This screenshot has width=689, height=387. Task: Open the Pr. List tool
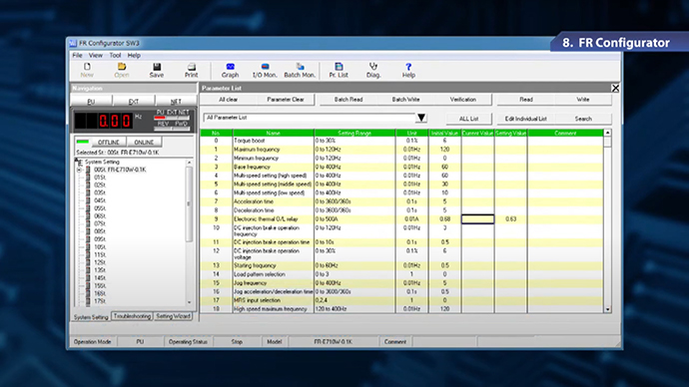tap(339, 70)
